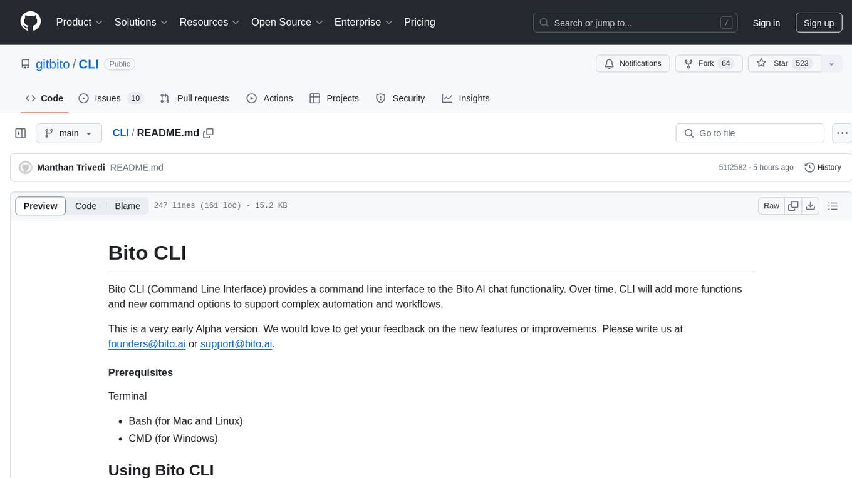This screenshot has width=852, height=478.
Task: Switch to the Code tab
Action: [44, 98]
